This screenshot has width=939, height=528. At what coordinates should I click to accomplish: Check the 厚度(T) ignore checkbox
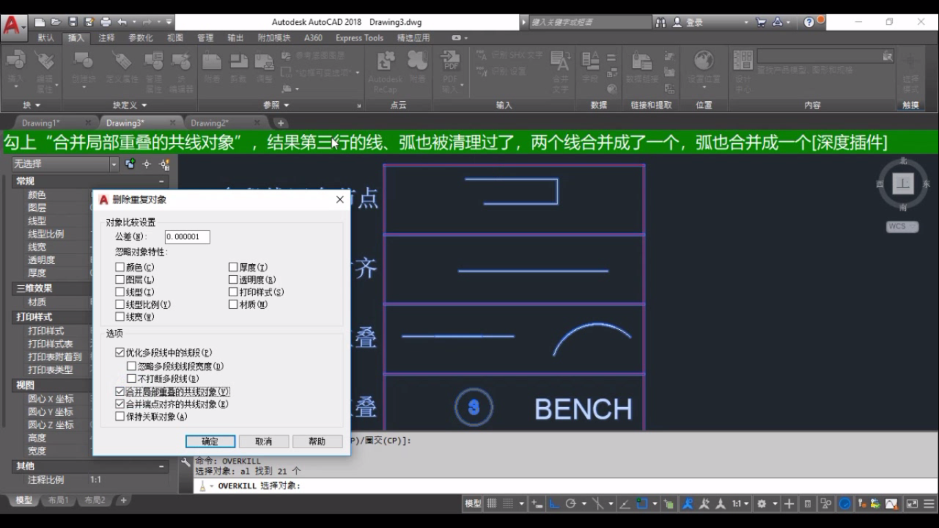[x=233, y=267]
